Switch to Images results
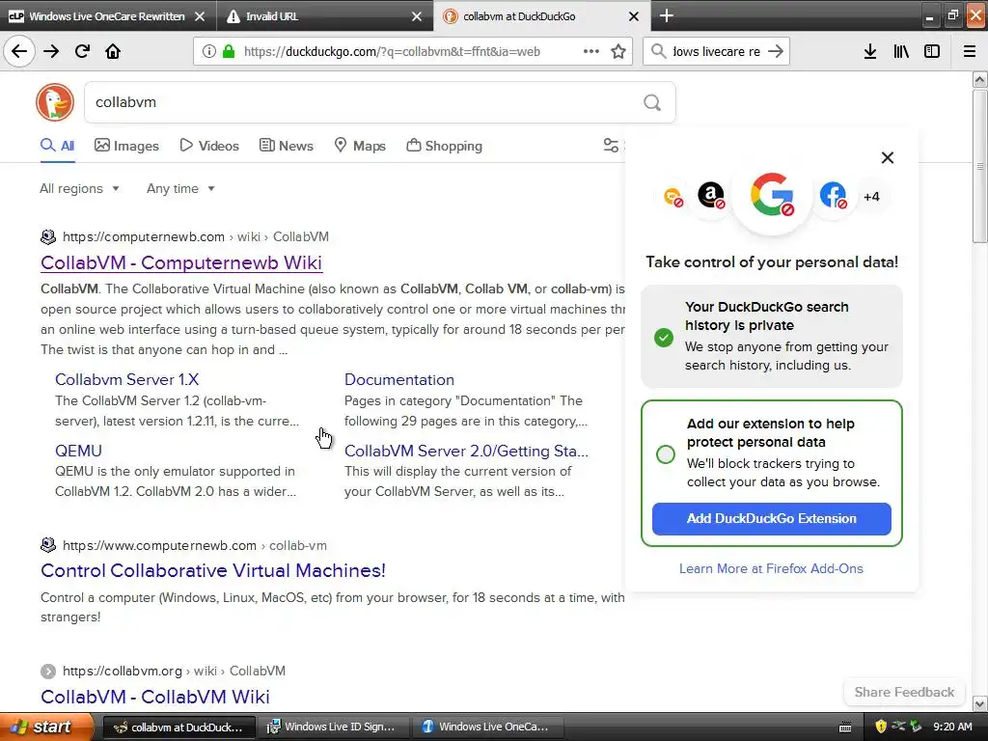Viewport: 988px width, 741px height. [x=126, y=146]
